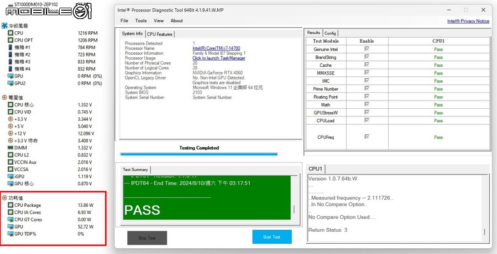Click the chip icon beside CPU IA Cores
497x254 pixels.
10,212
